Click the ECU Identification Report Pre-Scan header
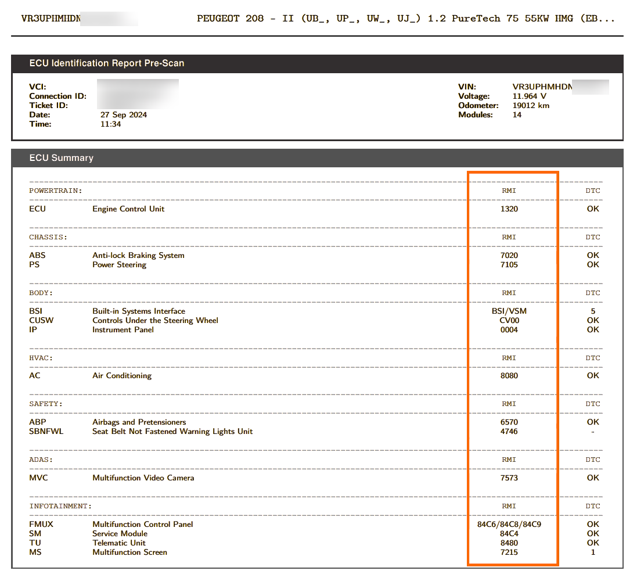 (106, 63)
